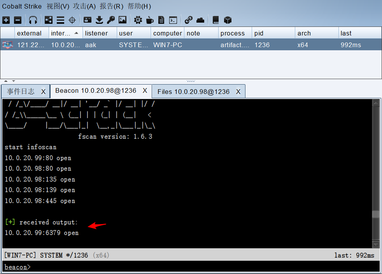Sort by external column header
Viewport: 382px width, 274px height.
pos(32,33)
